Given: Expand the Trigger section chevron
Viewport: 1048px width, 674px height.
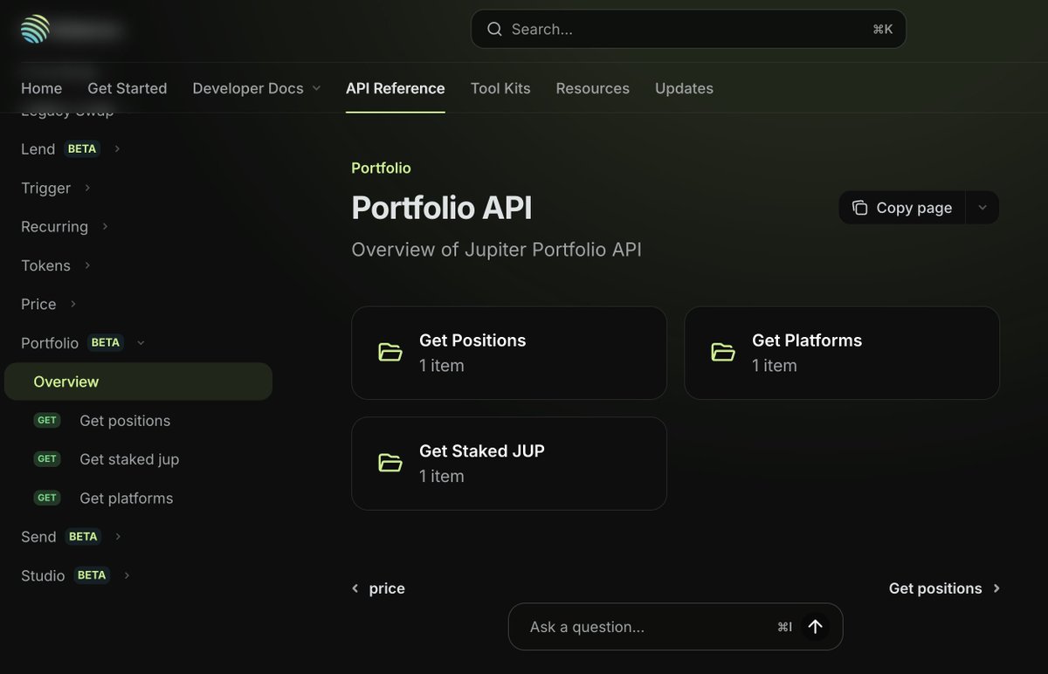Looking at the screenshot, I should pos(87,188).
